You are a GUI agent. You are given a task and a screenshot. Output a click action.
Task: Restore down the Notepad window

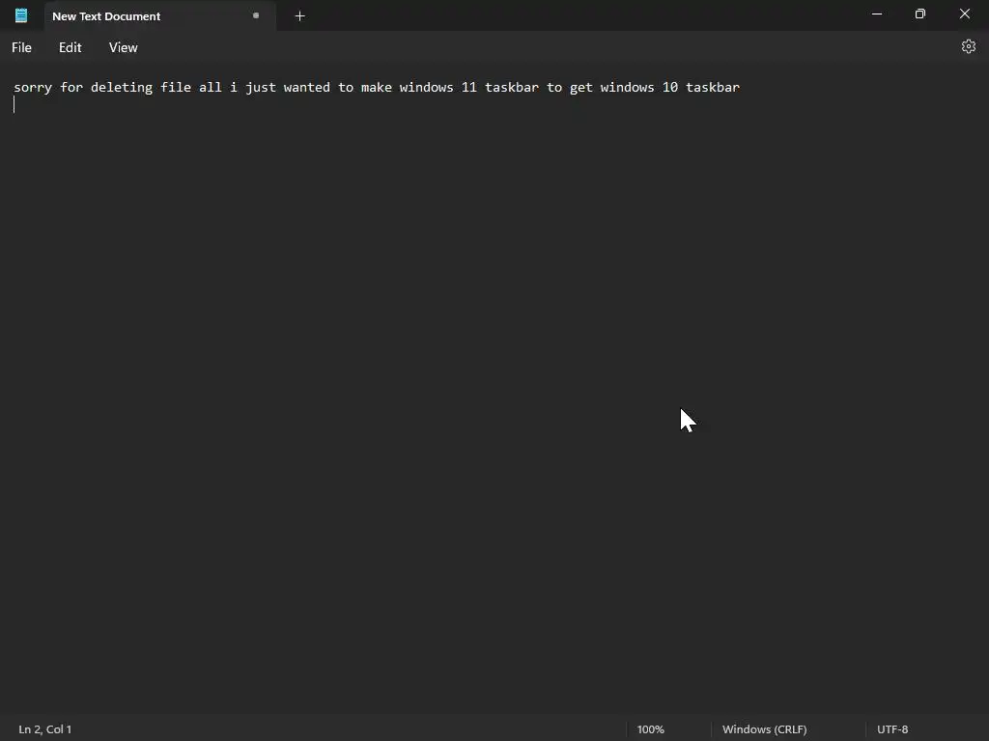(x=920, y=14)
